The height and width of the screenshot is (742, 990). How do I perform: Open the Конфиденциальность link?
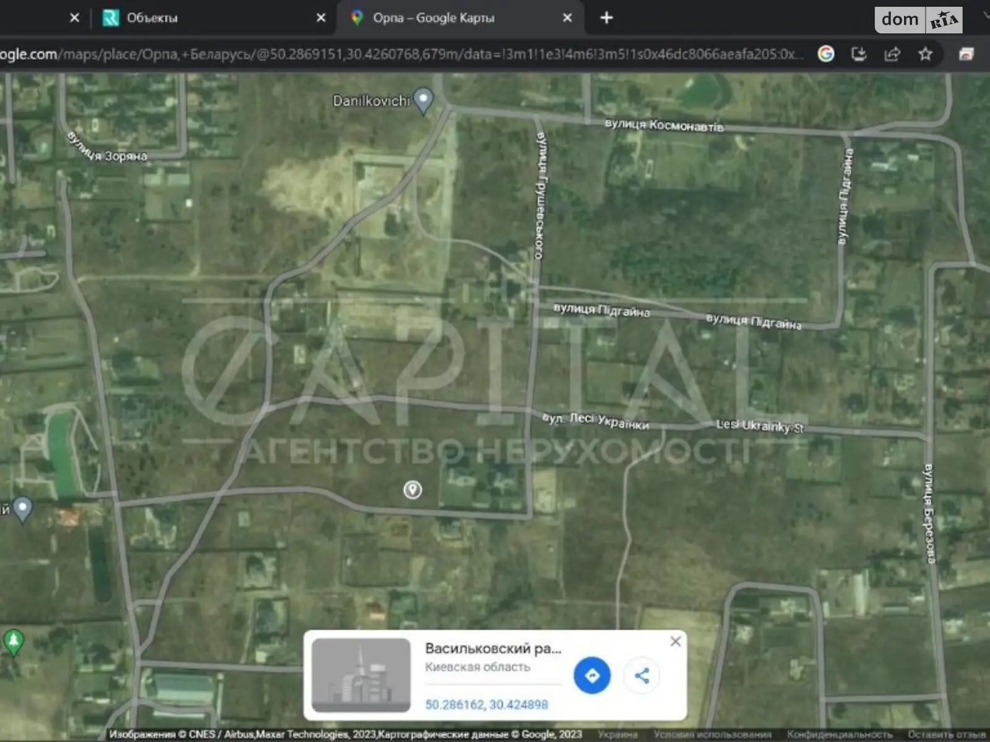tap(840, 735)
